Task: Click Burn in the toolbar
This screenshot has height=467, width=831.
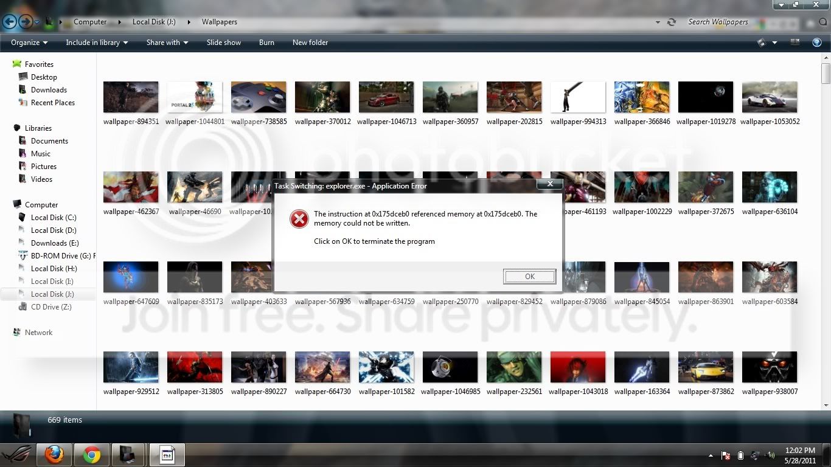Action: 266,43
